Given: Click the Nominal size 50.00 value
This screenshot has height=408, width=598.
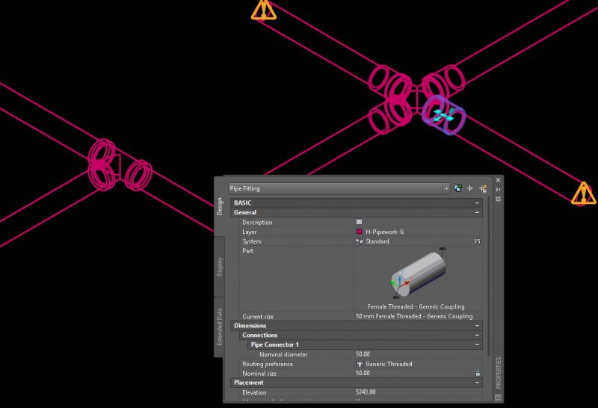Looking at the screenshot, I should pos(363,374).
